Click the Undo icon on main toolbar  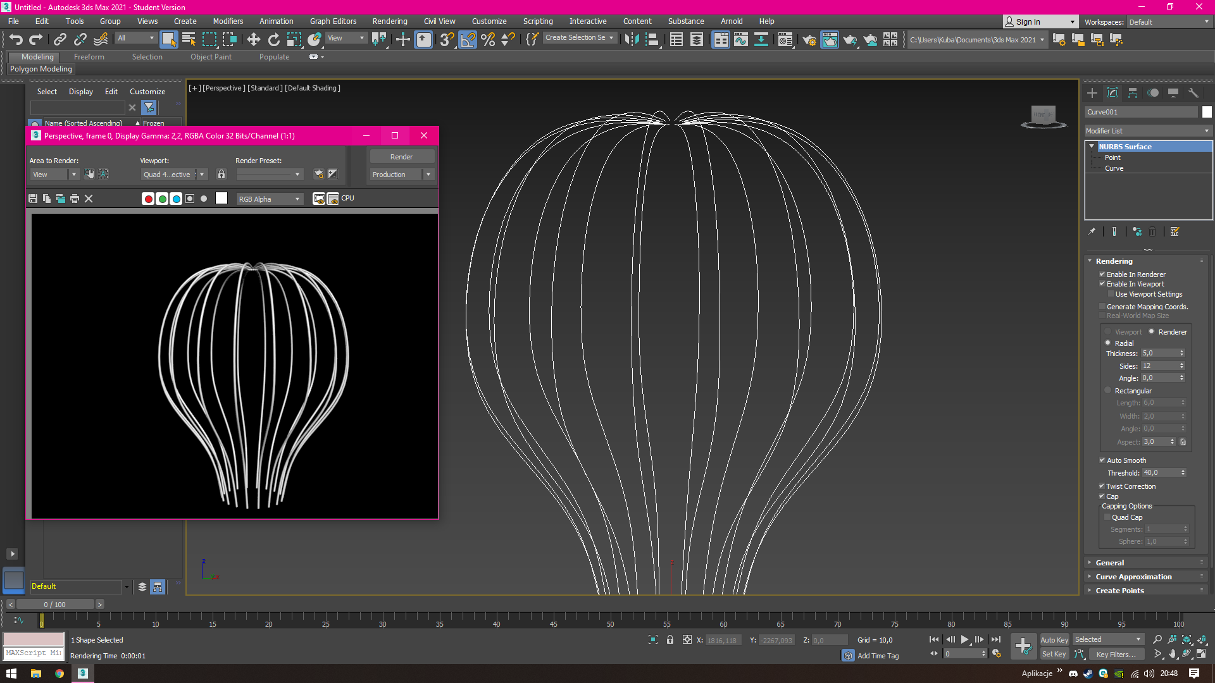tap(16, 39)
